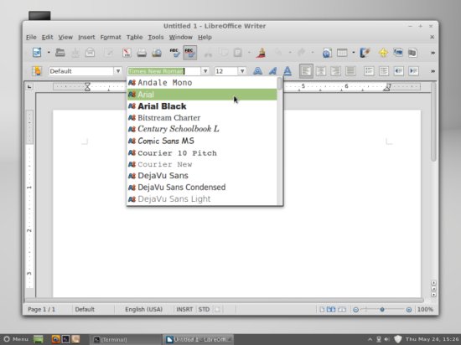This screenshot has height=345, width=461.
Task: Click the Hyperlink icon in the toolbar
Action: 327,53
